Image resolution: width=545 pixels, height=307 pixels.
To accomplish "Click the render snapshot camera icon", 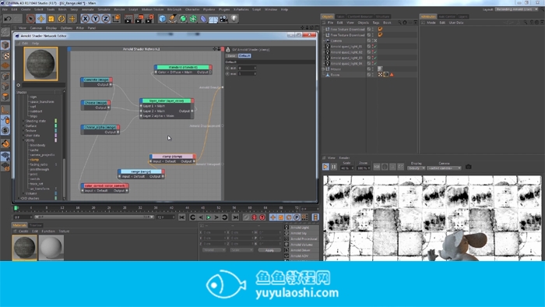I will point(469,168).
